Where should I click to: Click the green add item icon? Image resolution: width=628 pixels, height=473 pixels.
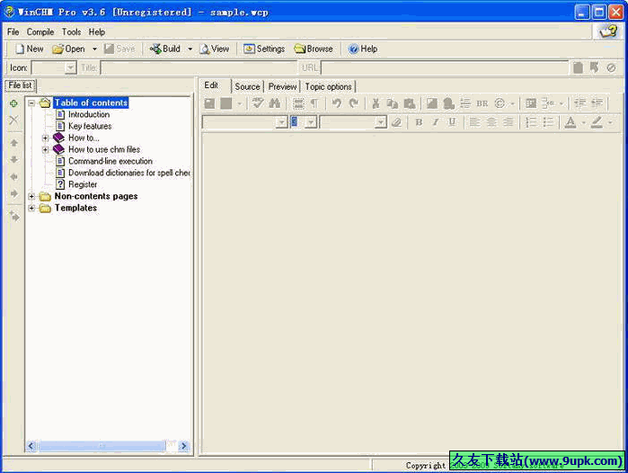[13, 103]
